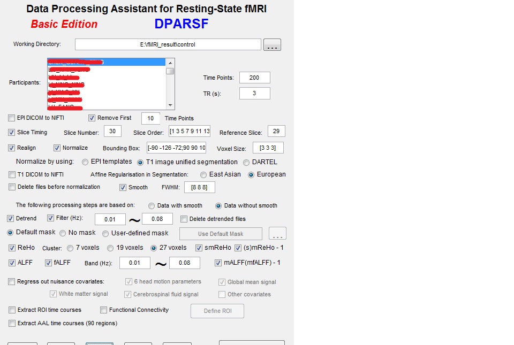The image size is (514, 345).
Task: Enable Functional Connectivity checkbox
Action: coord(103,310)
